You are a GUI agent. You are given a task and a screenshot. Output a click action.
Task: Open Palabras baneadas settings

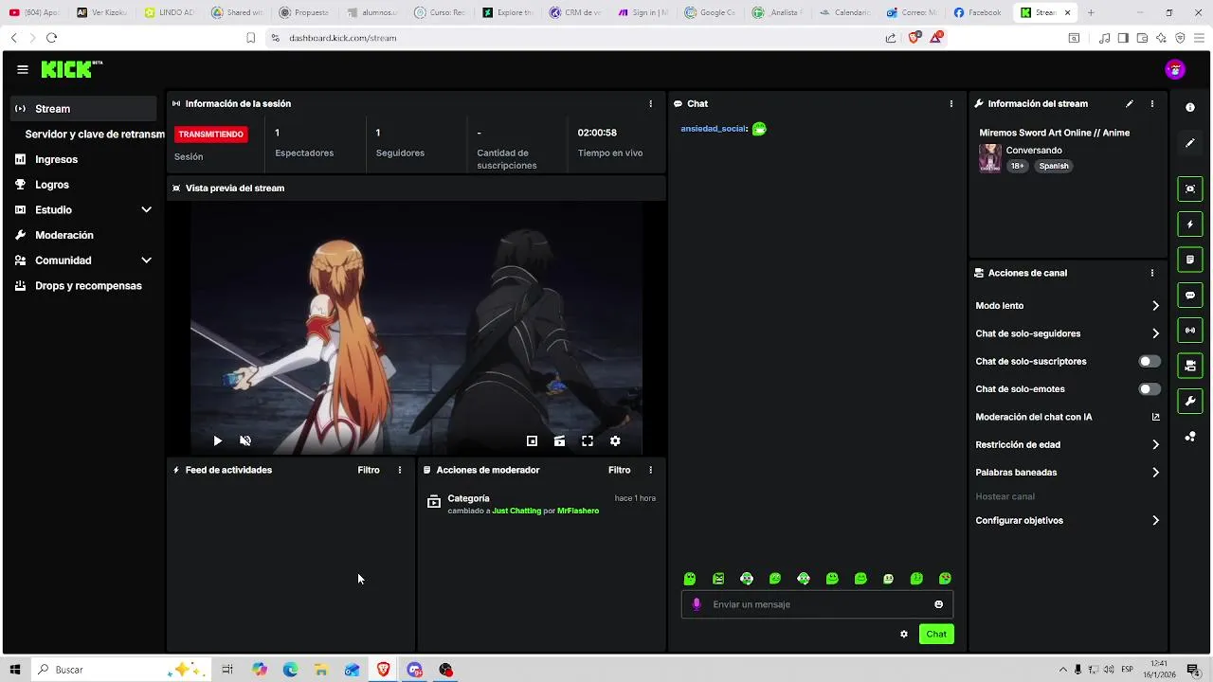[x=1067, y=472]
